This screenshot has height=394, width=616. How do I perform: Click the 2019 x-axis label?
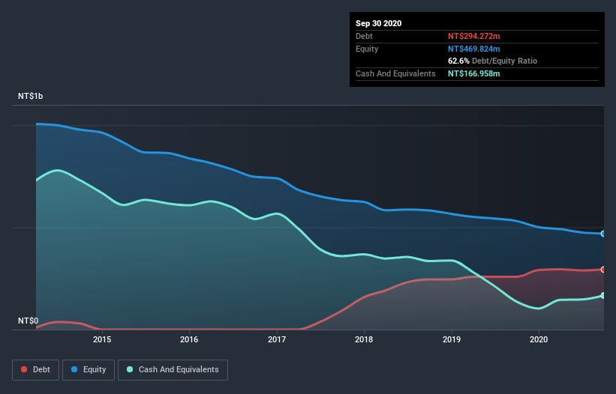coord(452,339)
